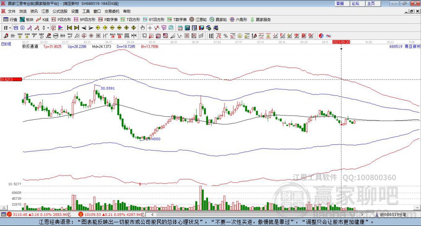Open the 9P四方形 tool

[x=84, y=20]
